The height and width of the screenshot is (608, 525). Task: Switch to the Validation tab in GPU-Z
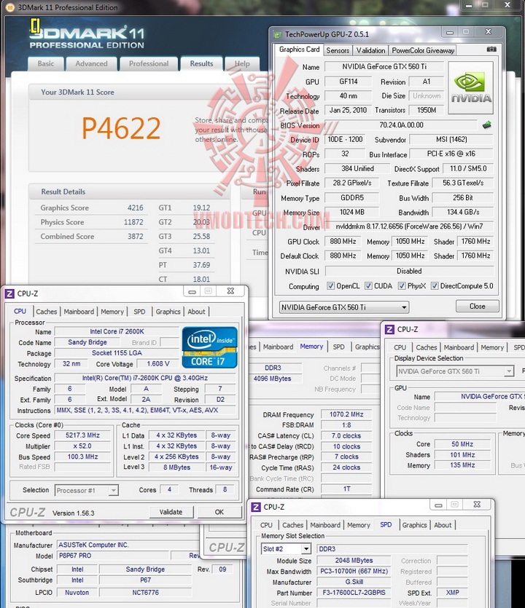pyautogui.click(x=371, y=50)
